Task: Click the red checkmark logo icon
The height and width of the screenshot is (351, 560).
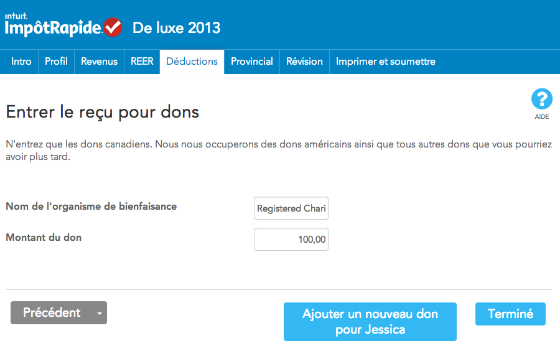Action: pyautogui.click(x=113, y=27)
